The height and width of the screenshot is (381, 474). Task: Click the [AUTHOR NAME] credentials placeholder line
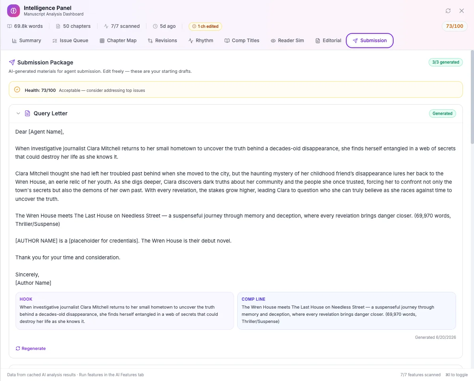[x=123, y=241]
